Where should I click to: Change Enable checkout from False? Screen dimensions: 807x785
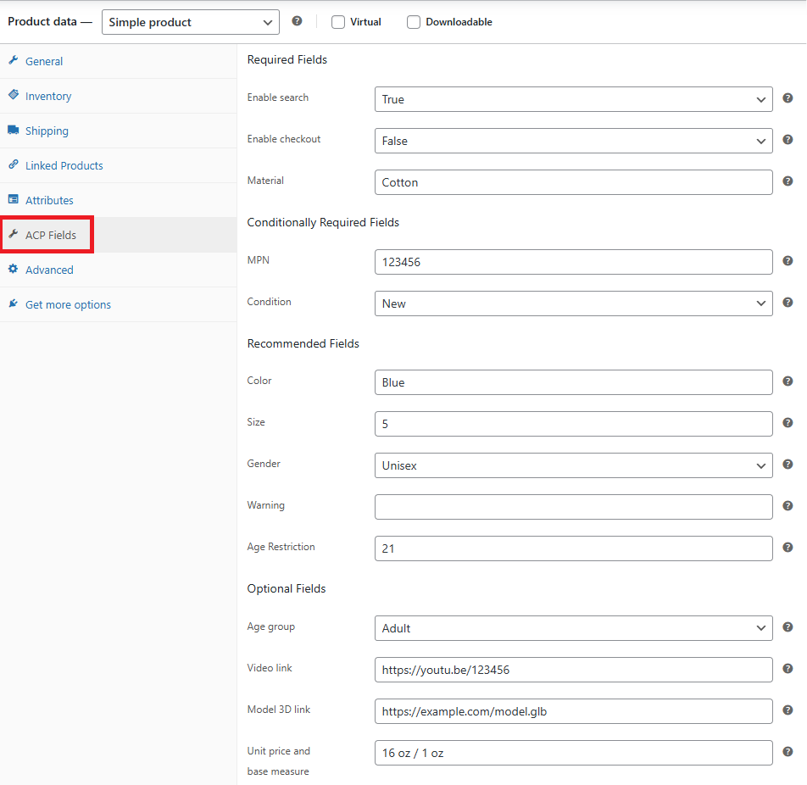pos(574,139)
